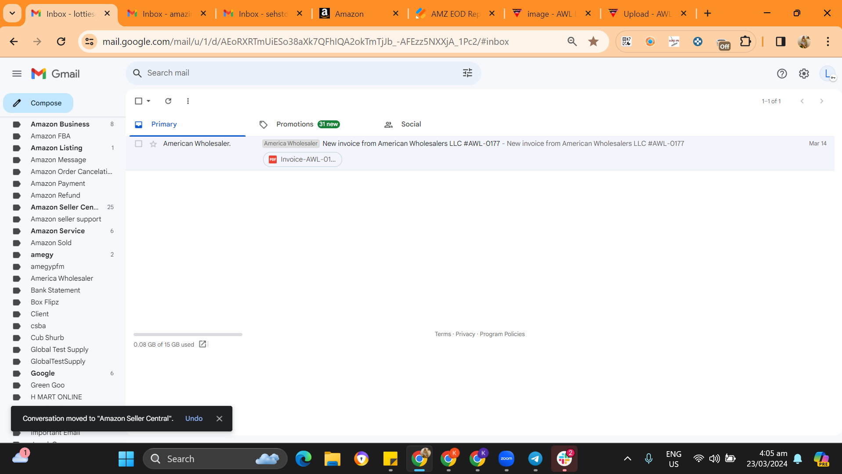Image resolution: width=842 pixels, height=474 pixels.
Task: Open Slack from taskbar
Action: coord(564,459)
